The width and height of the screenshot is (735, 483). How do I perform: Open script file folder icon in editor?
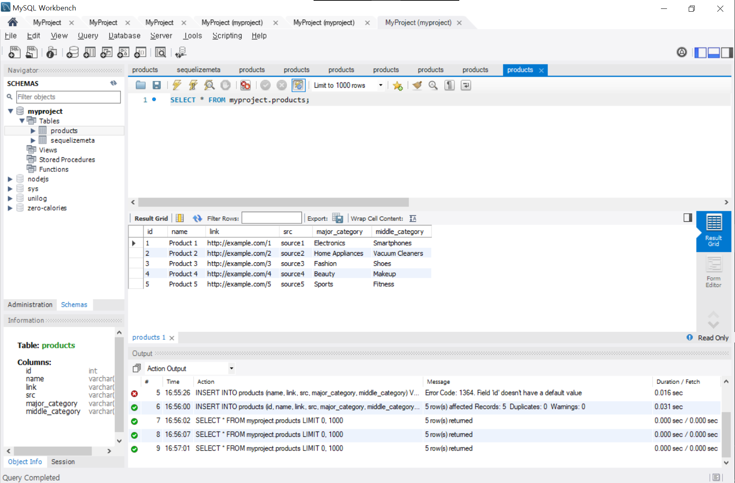click(x=140, y=85)
